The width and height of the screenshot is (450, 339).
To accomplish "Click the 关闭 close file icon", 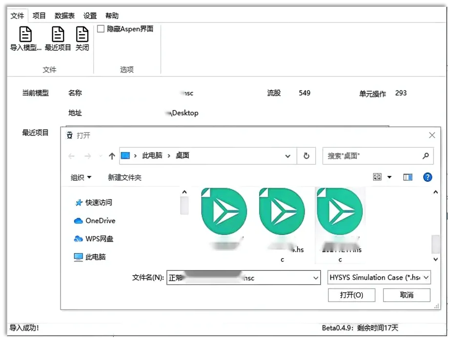I will pos(82,34).
